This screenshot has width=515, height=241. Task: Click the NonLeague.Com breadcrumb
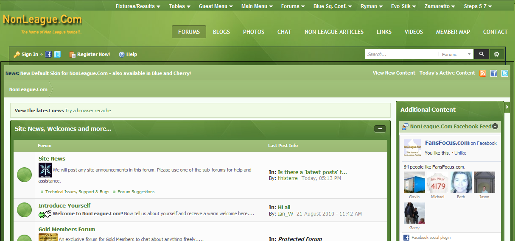click(28, 89)
